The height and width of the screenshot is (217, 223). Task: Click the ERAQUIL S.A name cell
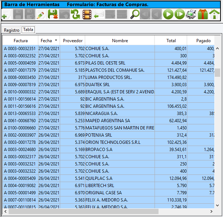[120, 92]
